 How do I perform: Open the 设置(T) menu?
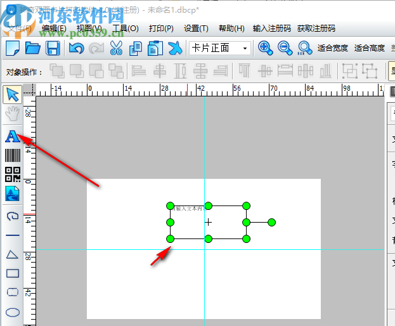[196, 28]
